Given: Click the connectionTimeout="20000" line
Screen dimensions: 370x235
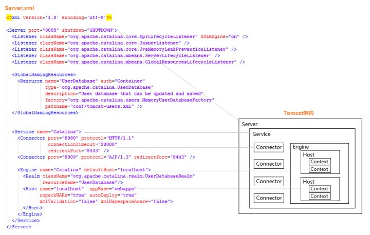Looking at the screenshot, I should (82, 145).
